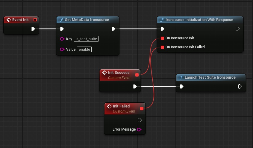Image resolution: width=253 pixels, height=148 pixels.
Task: Select the Event Init node title
Action: (x=20, y=20)
